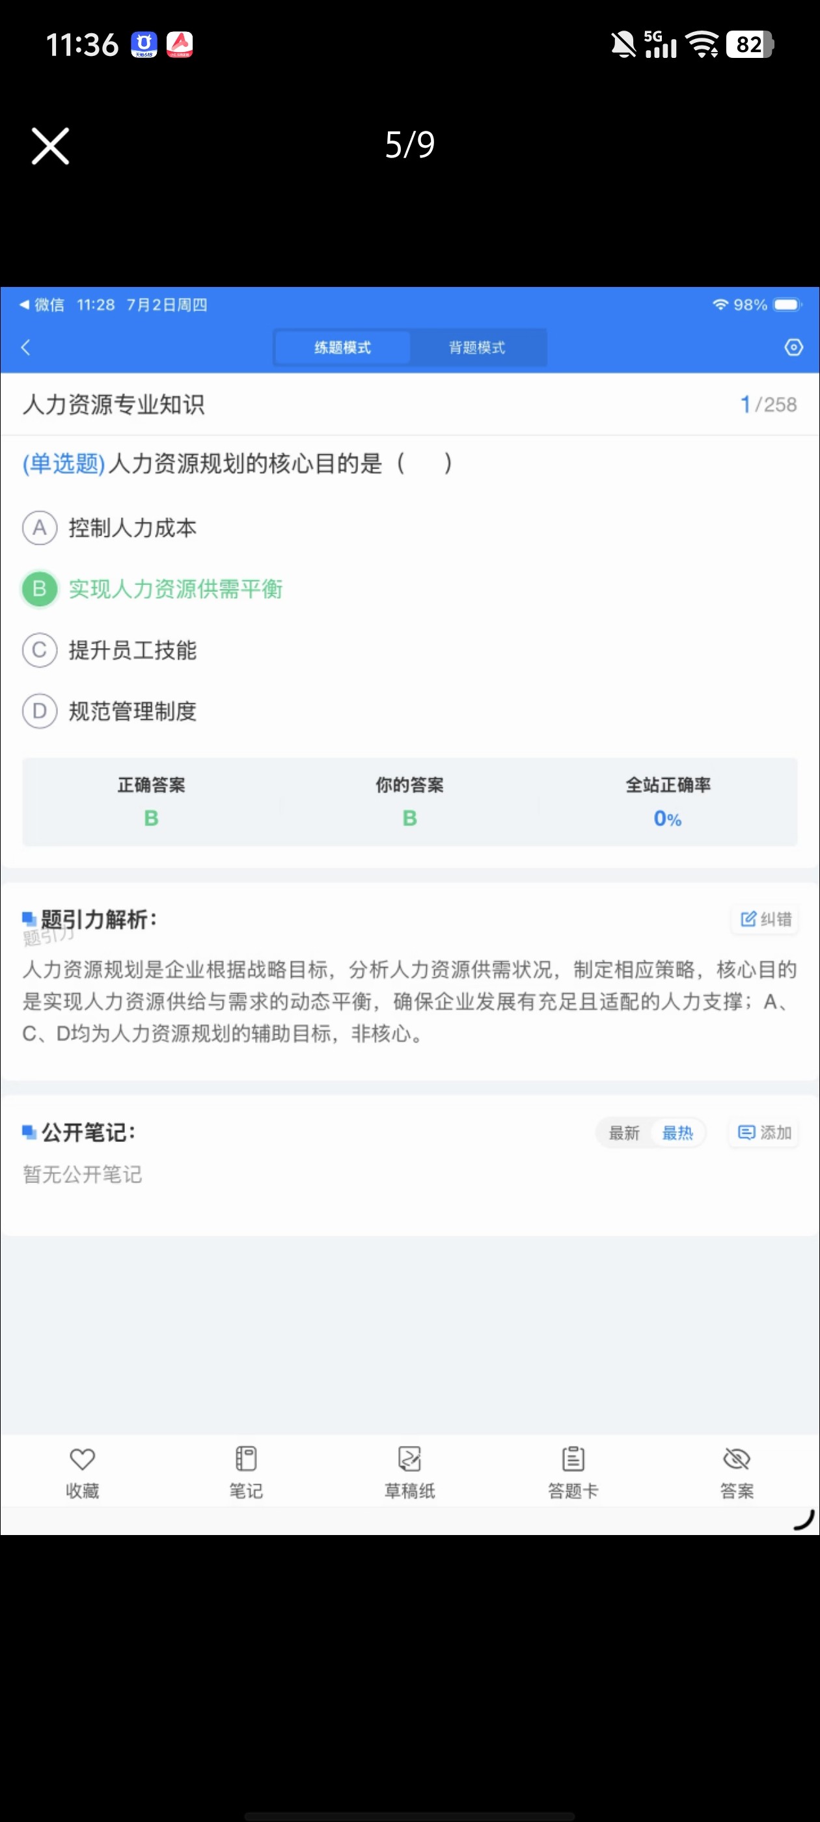This screenshot has height=1822, width=820.
Task: Select option C 提升员工技能
Action: 110,650
